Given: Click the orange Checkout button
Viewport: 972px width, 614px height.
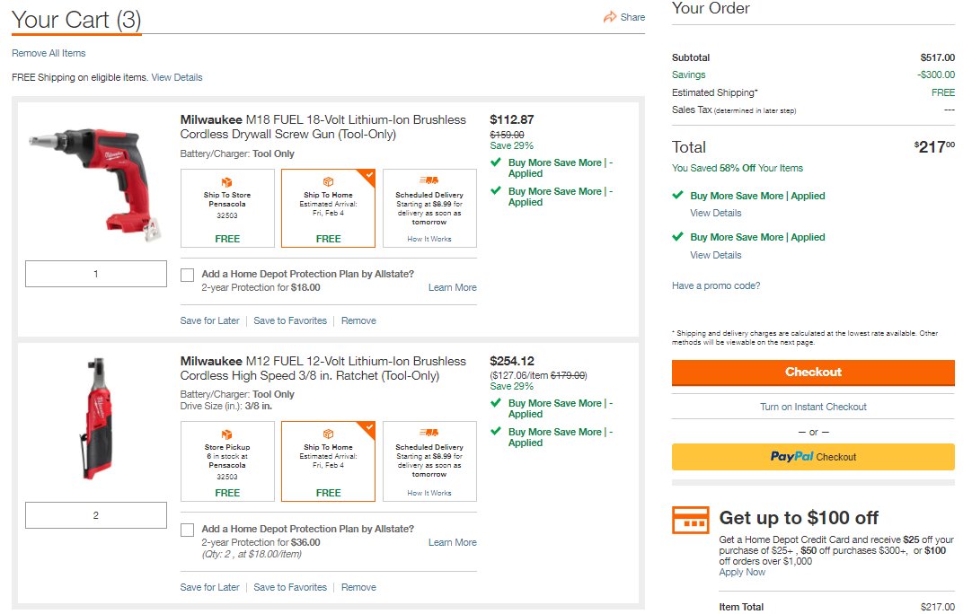Looking at the screenshot, I should click(813, 373).
